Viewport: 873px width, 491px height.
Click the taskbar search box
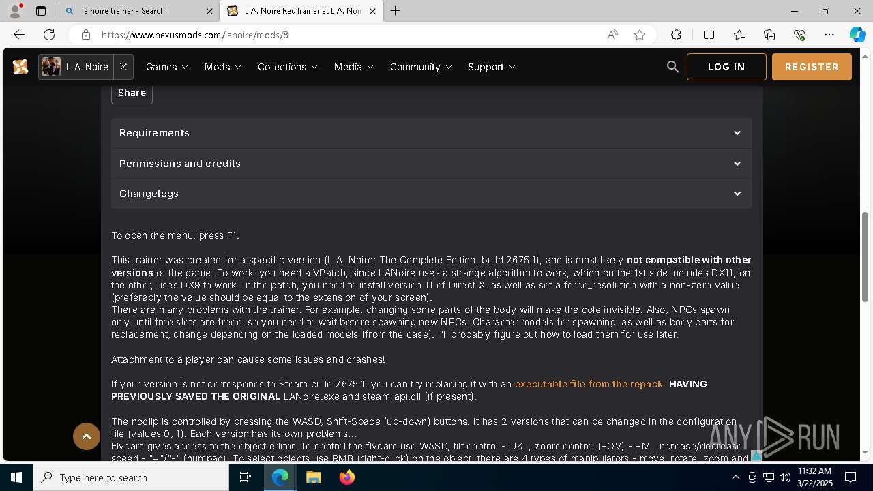[x=131, y=477]
